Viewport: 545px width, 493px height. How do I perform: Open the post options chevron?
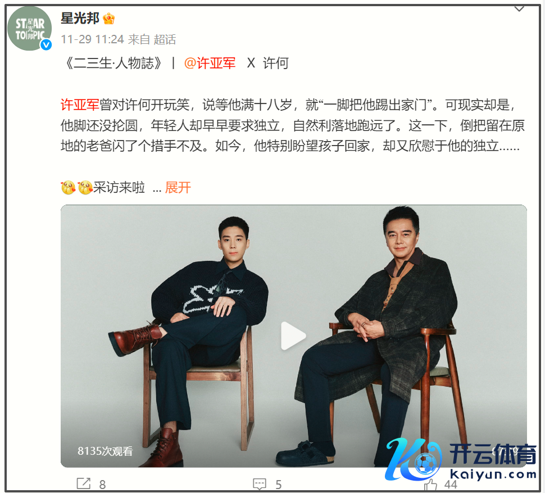519,9
